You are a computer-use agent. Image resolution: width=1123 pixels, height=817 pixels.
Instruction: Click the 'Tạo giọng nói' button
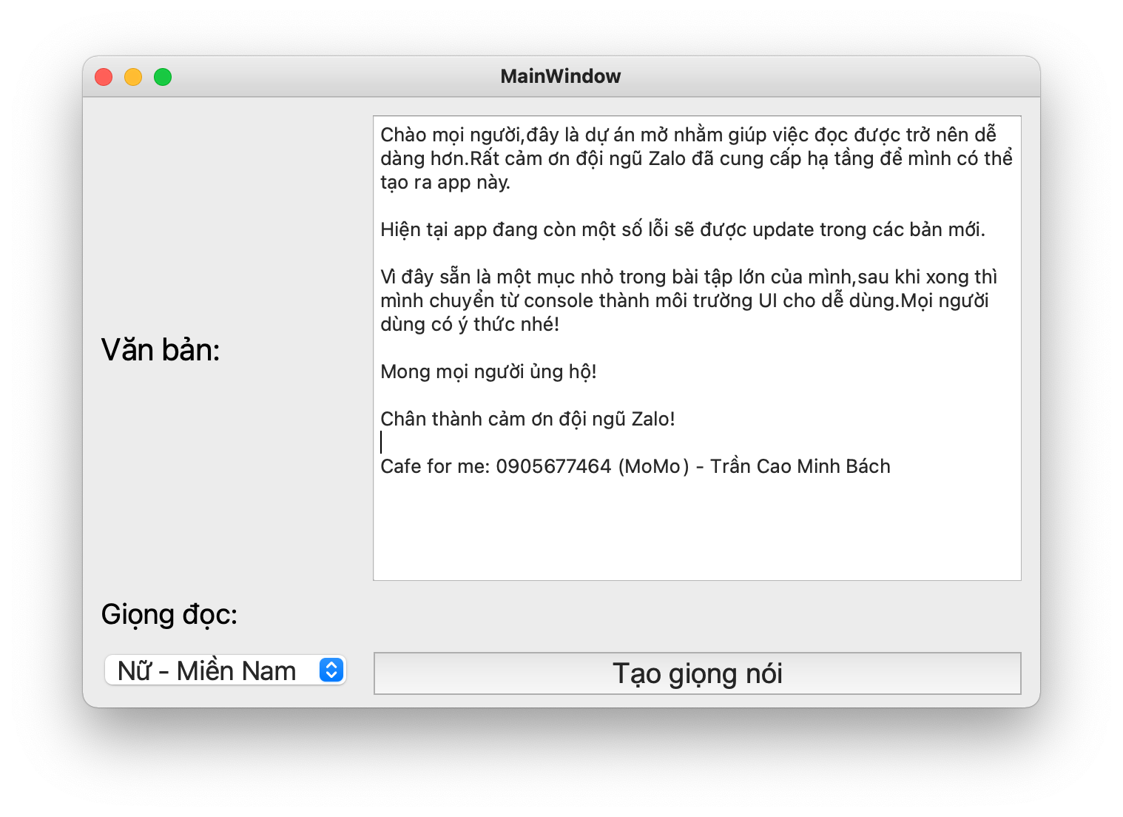point(697,673)
